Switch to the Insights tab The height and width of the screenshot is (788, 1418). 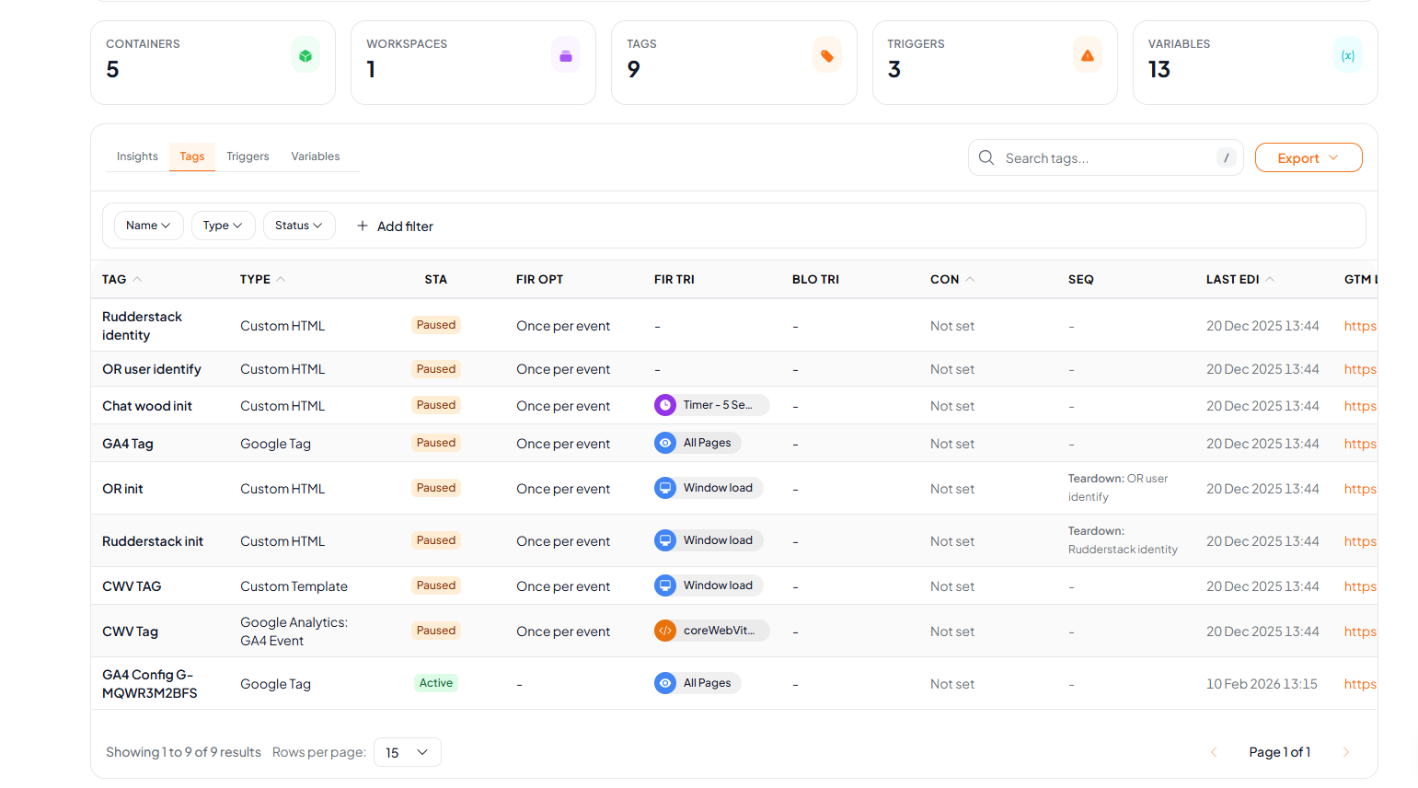pyautogui.click(x=137, y=156)
